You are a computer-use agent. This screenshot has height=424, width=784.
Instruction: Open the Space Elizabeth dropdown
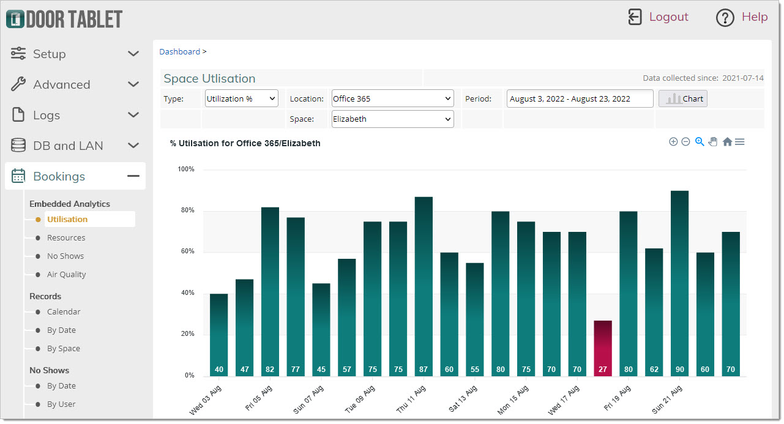392,119
